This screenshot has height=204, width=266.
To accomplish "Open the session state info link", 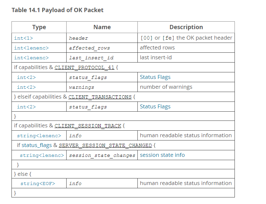I will click(162, 155).
